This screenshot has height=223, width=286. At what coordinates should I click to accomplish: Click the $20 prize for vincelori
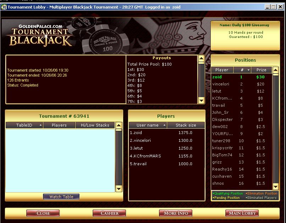coord(260,84)
